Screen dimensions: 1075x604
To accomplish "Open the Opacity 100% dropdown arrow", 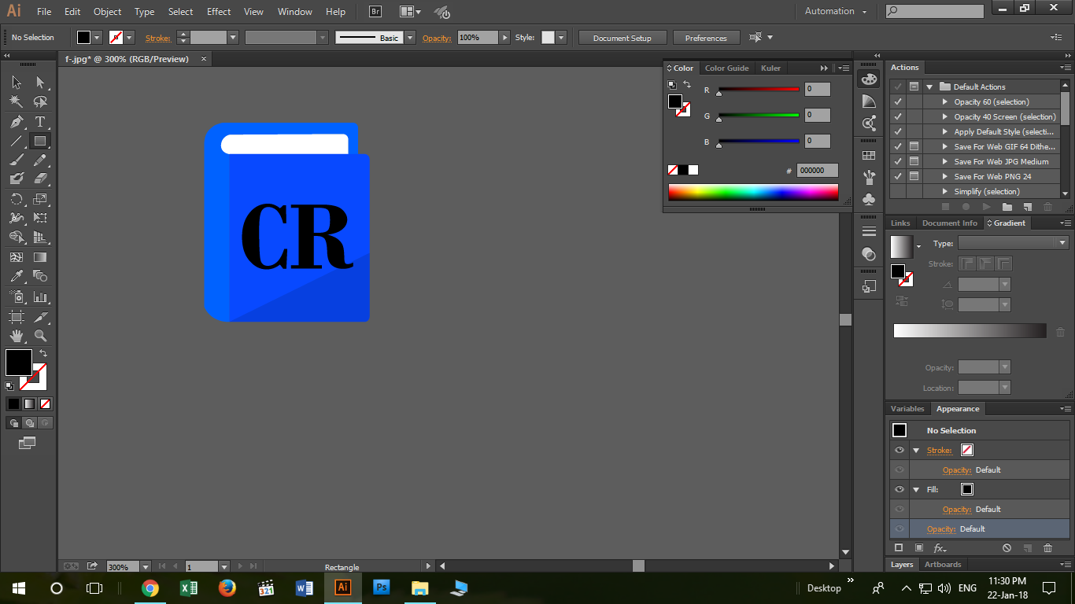I will pyautogui.click(x=504, y=38).
